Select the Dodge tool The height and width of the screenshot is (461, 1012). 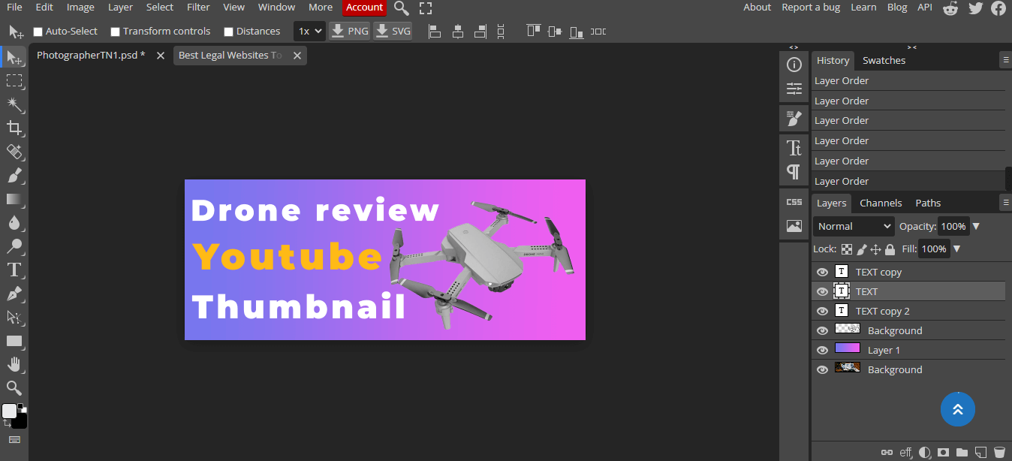click(14, 246)
